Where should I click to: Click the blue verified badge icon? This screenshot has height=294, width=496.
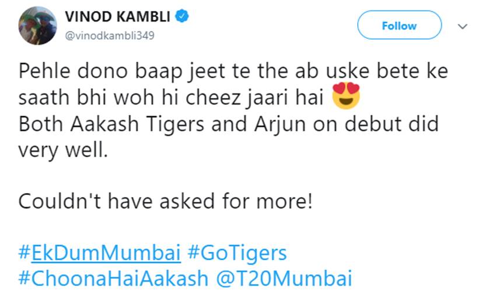click(x=182, y=16)
